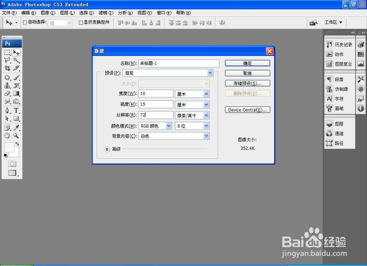Open the Edit (编辑) menu
The height and width of the screenshot is (266, 367).
[29, 13]
